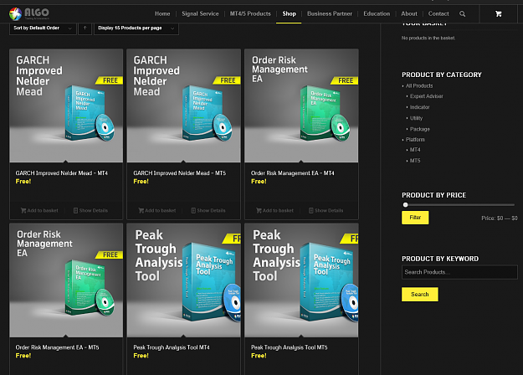Screen dimensions: 523x375
Task: Click 'GARCH Improved Nelder Mead – MT5' title
Action: coord(179,173)
